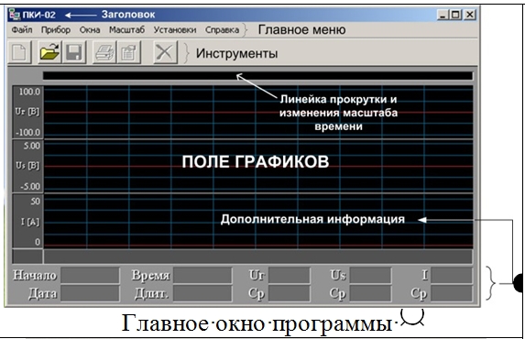Viewport: 525px width, 339px height.
Task: Open the Масштаб menu
Action: [126, 30]
